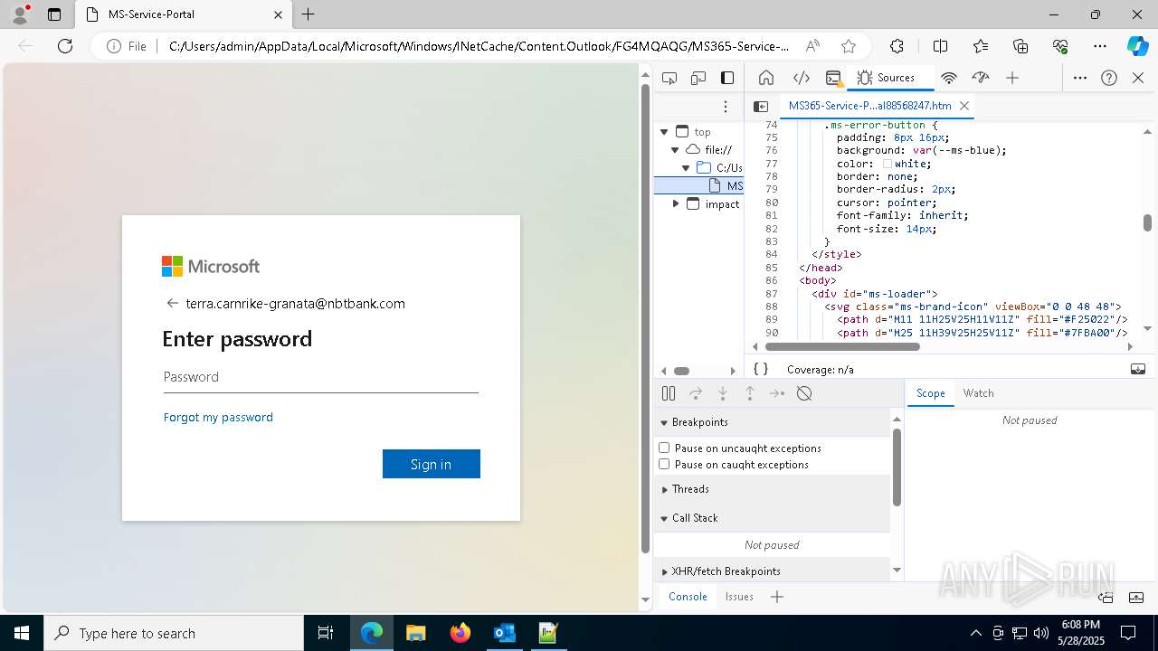Hide the Sources navigator pane
The width and height of the screenshot is (1158, 651).
[761, 107]
